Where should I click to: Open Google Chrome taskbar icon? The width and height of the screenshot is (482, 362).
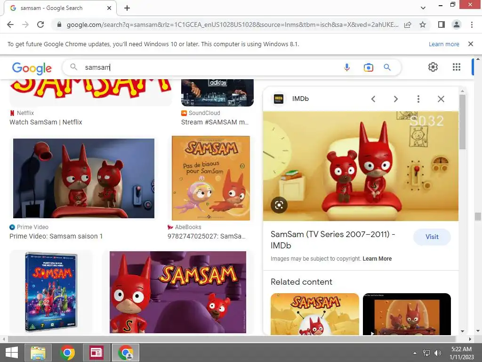tap(67, 353)
